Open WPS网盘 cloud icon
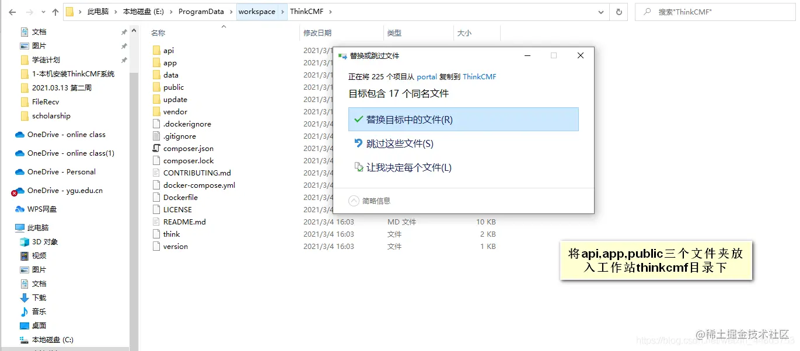Screen dimensions: 800x351 [20, 209]
